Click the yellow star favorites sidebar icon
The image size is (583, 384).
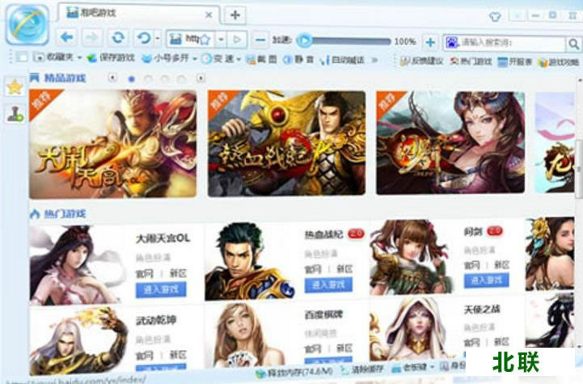click(14, 87)
